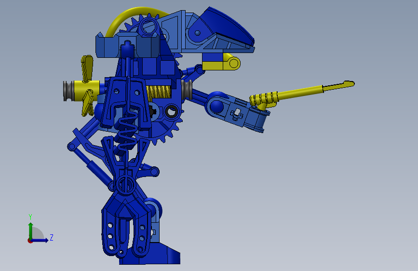Select the upper yellow propeller blade
418x271 pixels.
pyautogui.click(x=87, y=68)
